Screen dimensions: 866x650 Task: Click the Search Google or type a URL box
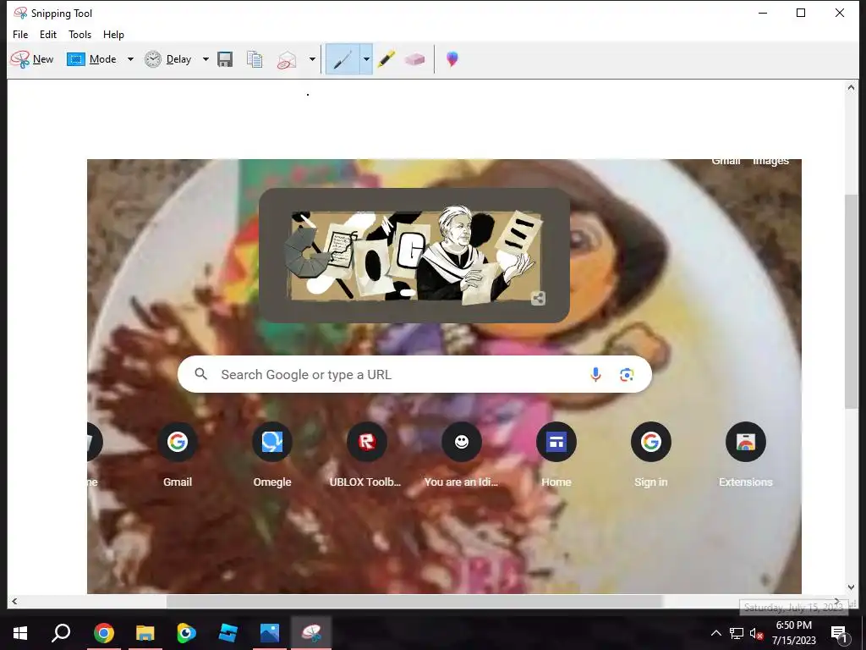tap(414, 374)
